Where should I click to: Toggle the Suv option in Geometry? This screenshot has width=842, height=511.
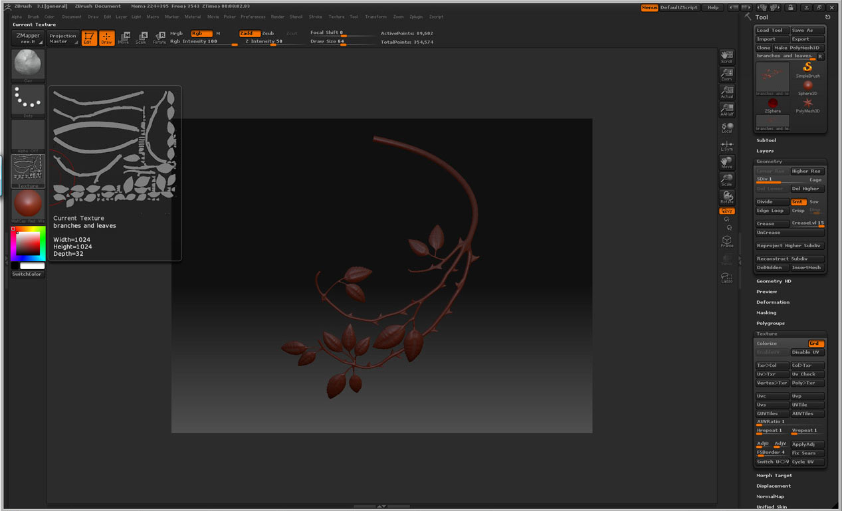(x=815, y=202)
